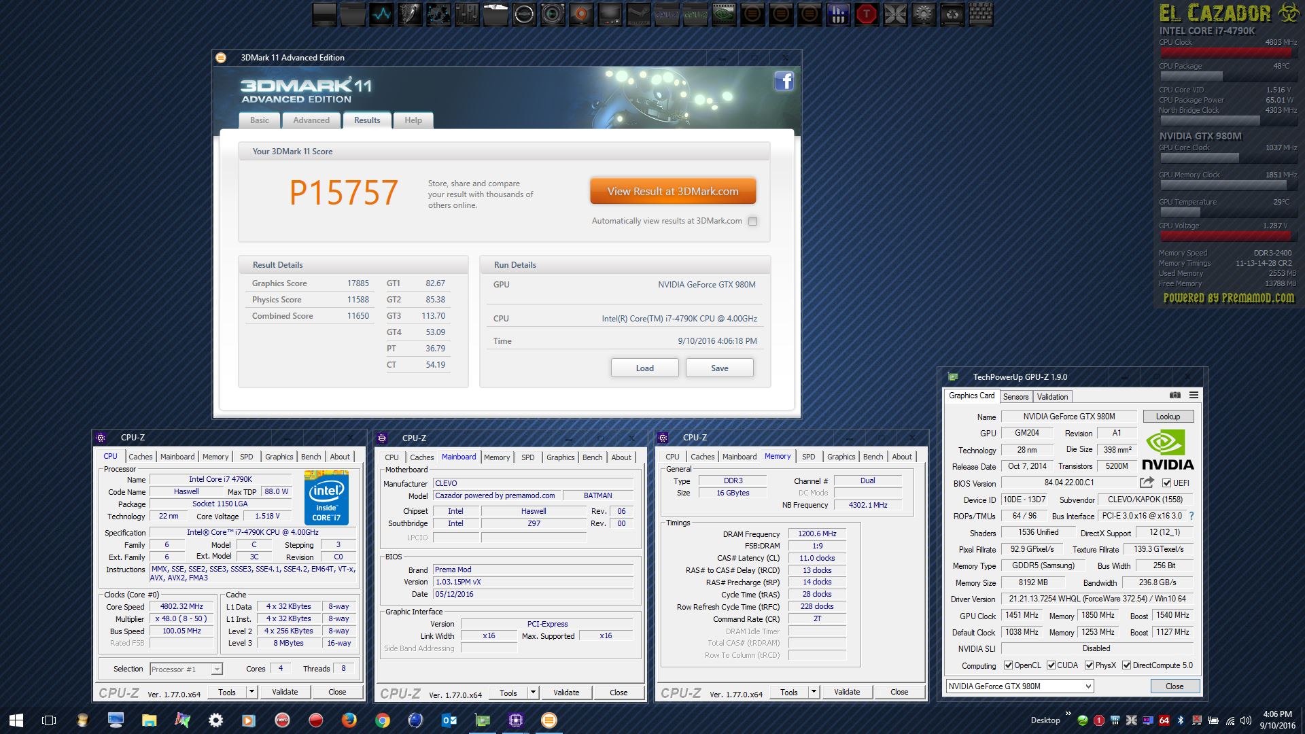Open the Origin icon in the top dock

click(x=581, y=14)
